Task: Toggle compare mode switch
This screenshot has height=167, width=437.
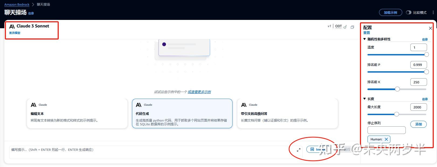Action: [x=408, y=12]
